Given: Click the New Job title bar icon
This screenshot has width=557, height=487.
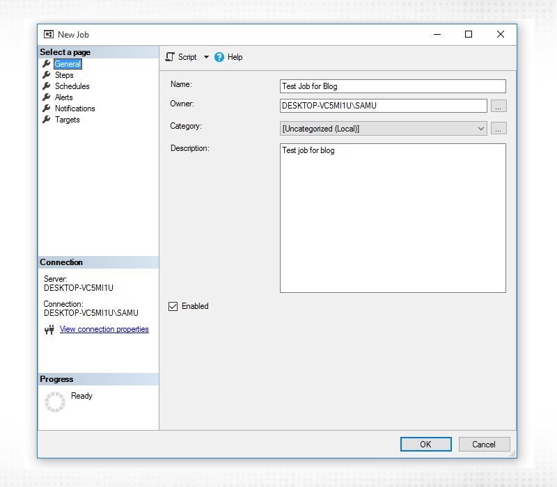Looking at the screenshot, I should pos(48,33).
